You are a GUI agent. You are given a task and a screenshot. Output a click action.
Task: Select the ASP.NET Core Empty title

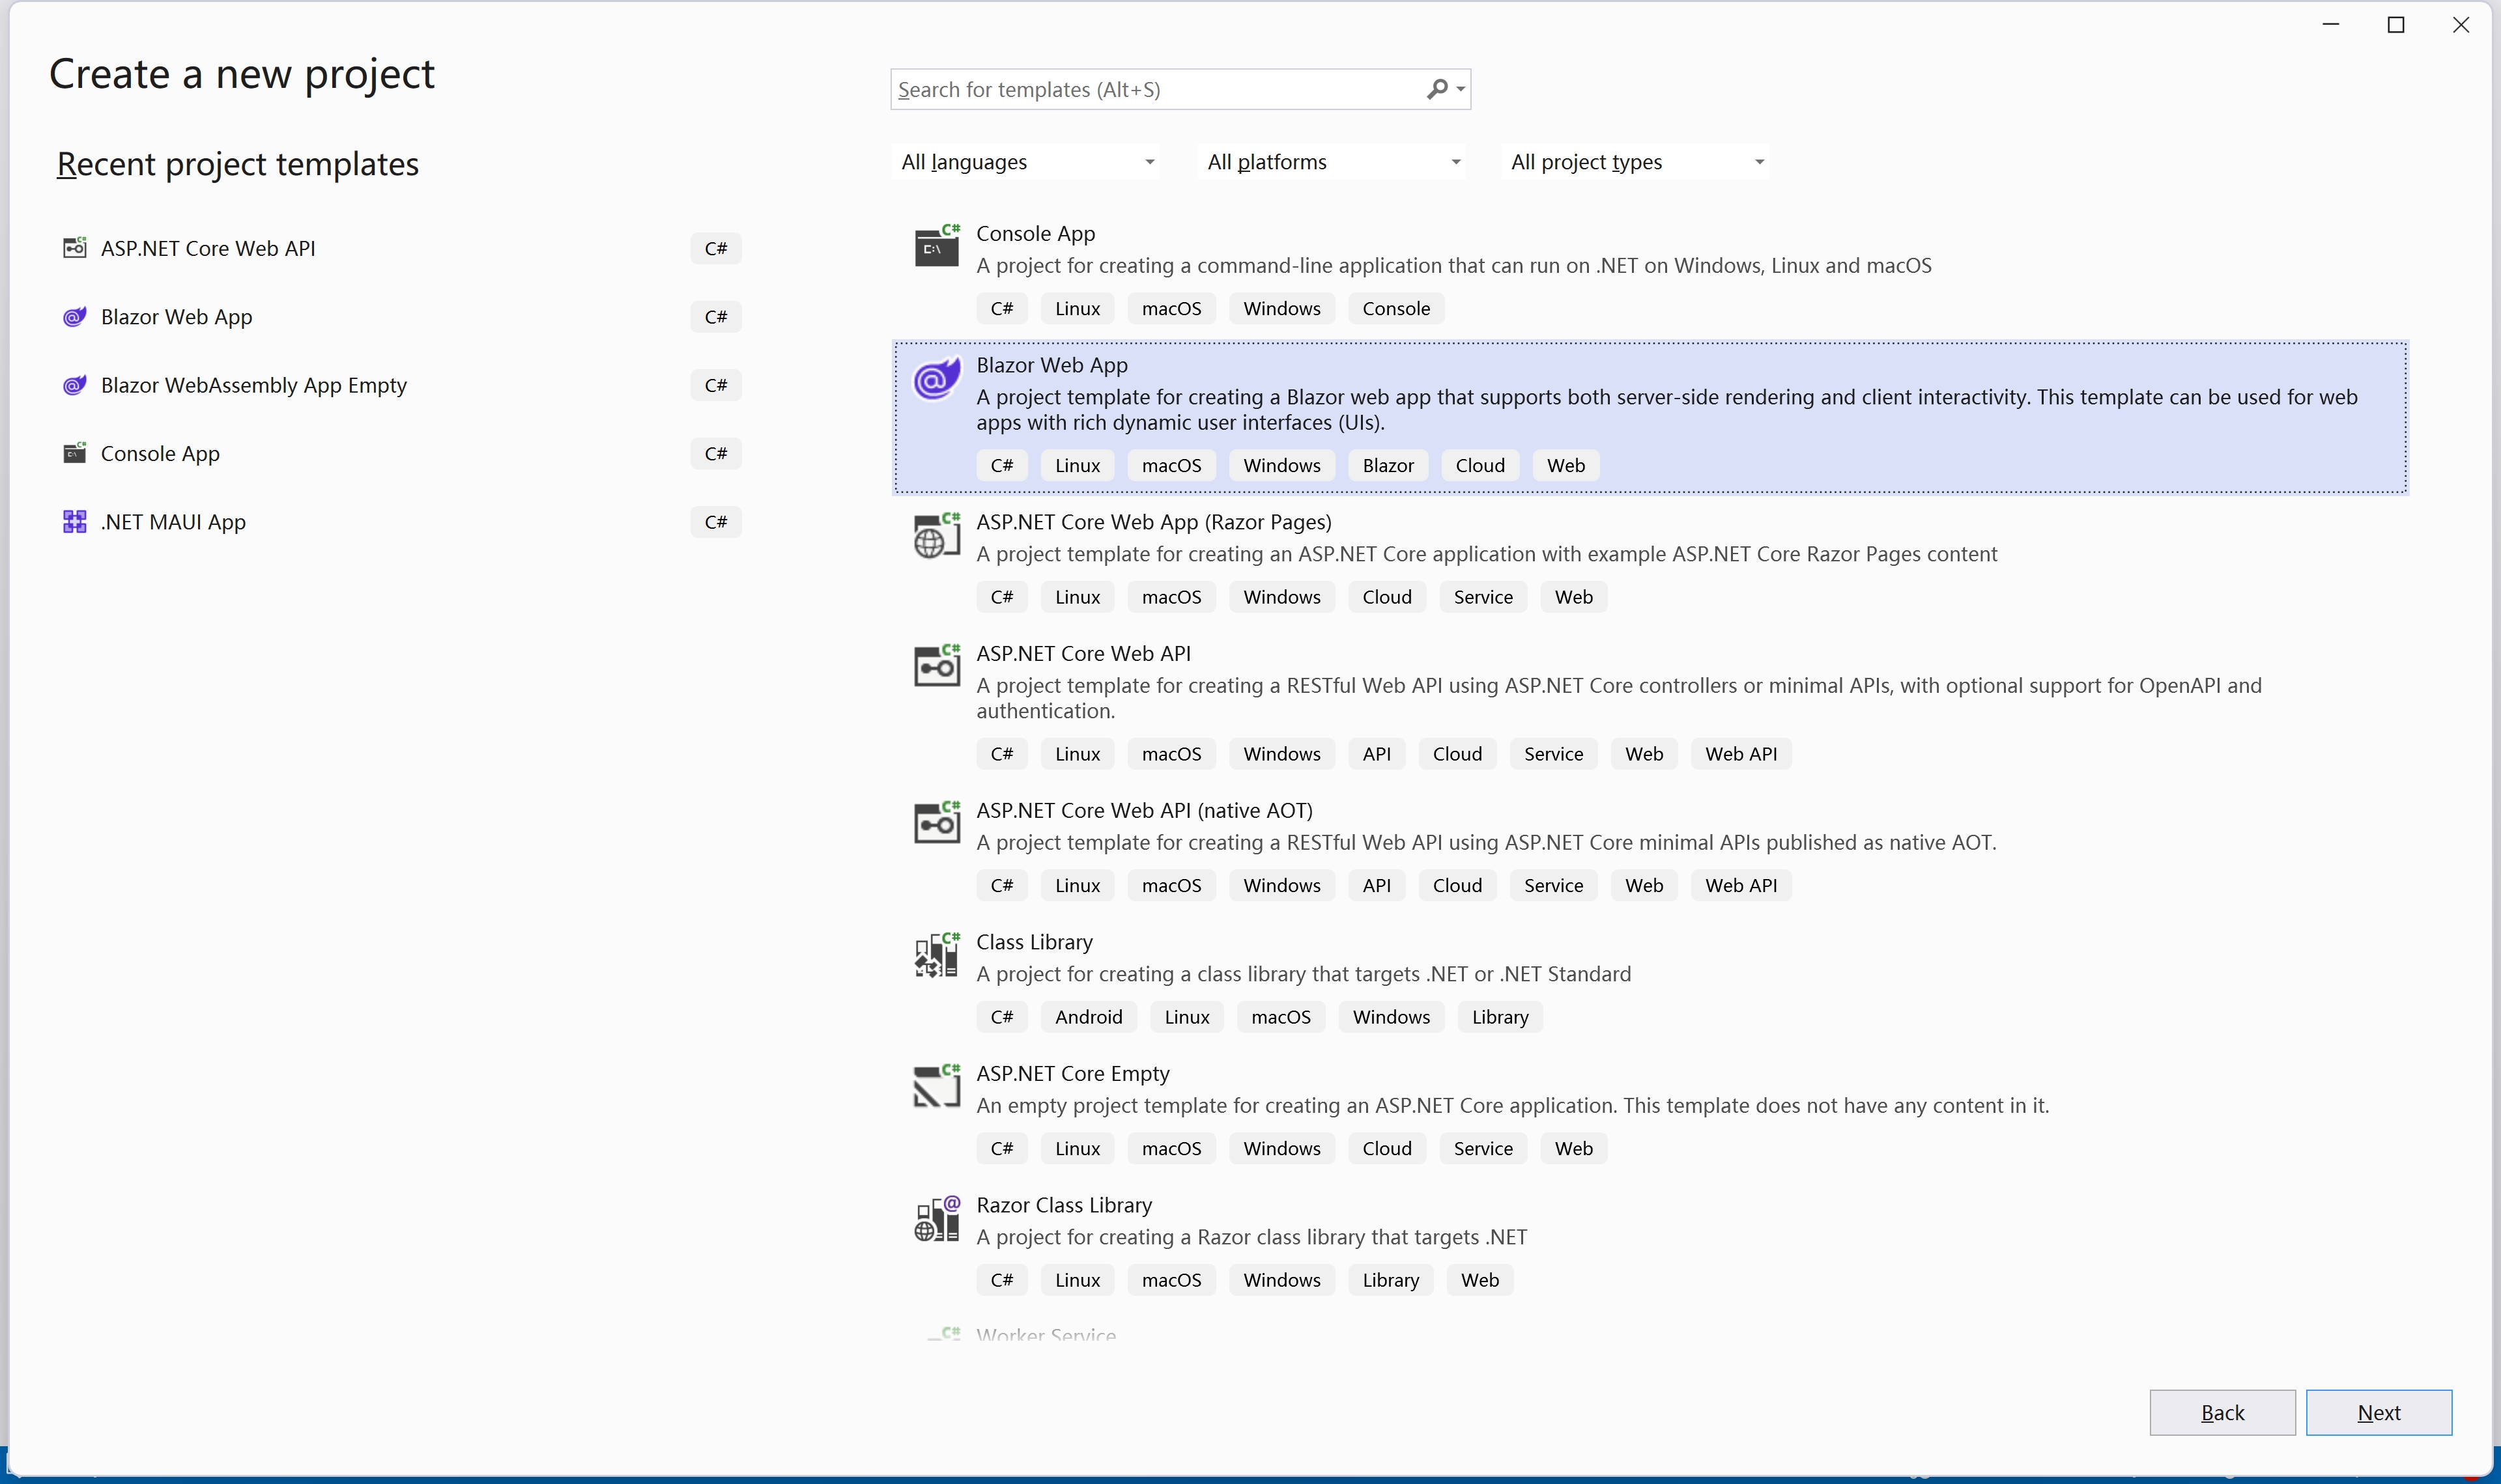pos(1072,1073)
